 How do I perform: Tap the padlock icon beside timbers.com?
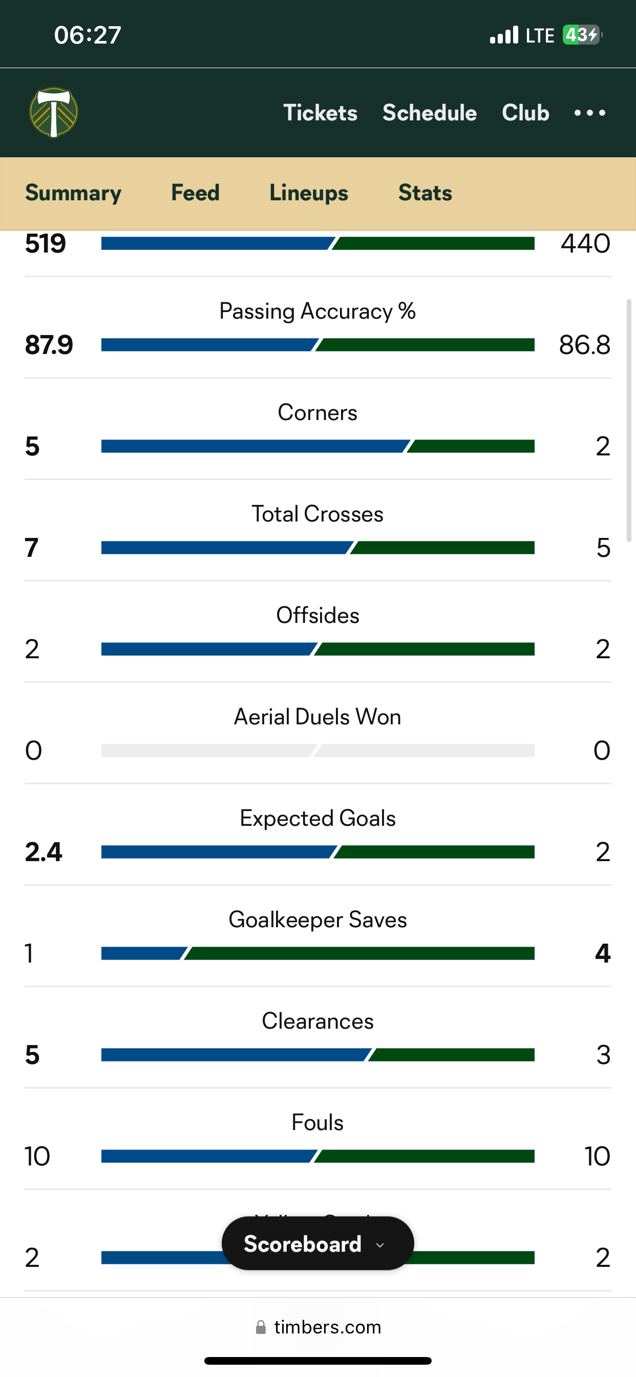point(261,1327)
